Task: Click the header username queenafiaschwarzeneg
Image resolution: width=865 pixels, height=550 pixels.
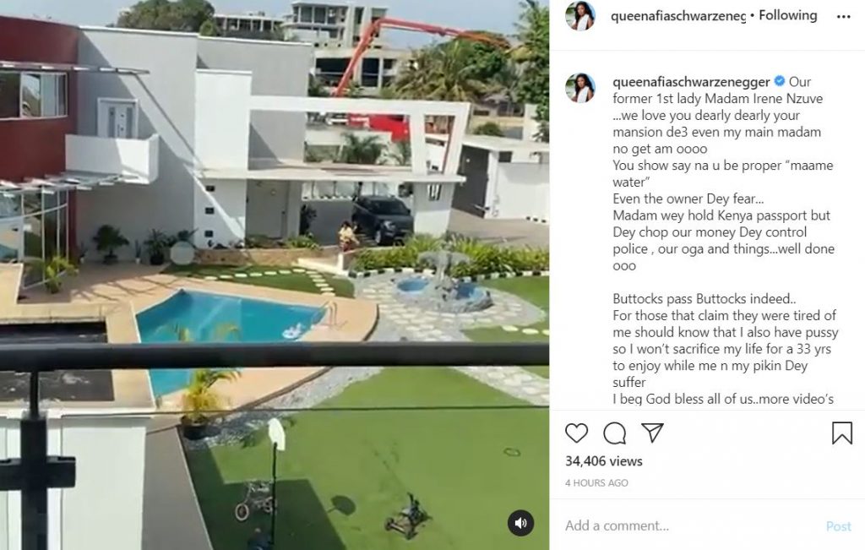Action: click(x=678, y=16)
